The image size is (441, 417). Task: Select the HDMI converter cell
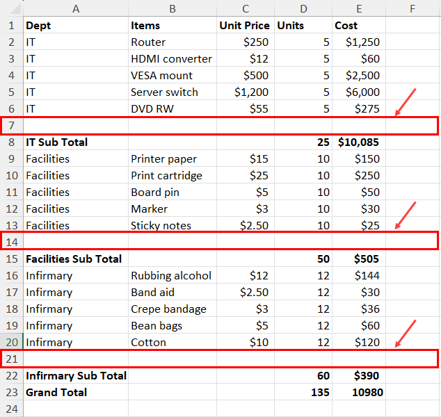coord(173,59)
